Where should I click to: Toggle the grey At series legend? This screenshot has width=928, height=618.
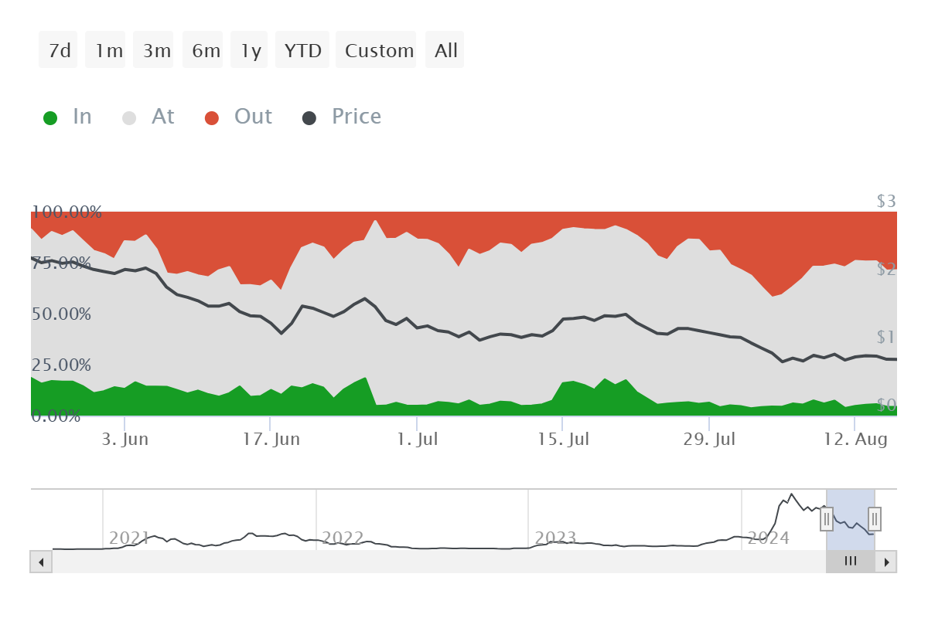(148, 117)
